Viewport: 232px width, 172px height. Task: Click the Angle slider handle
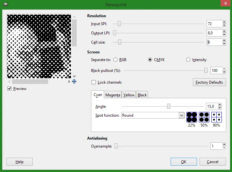click(x=169, y=106)
